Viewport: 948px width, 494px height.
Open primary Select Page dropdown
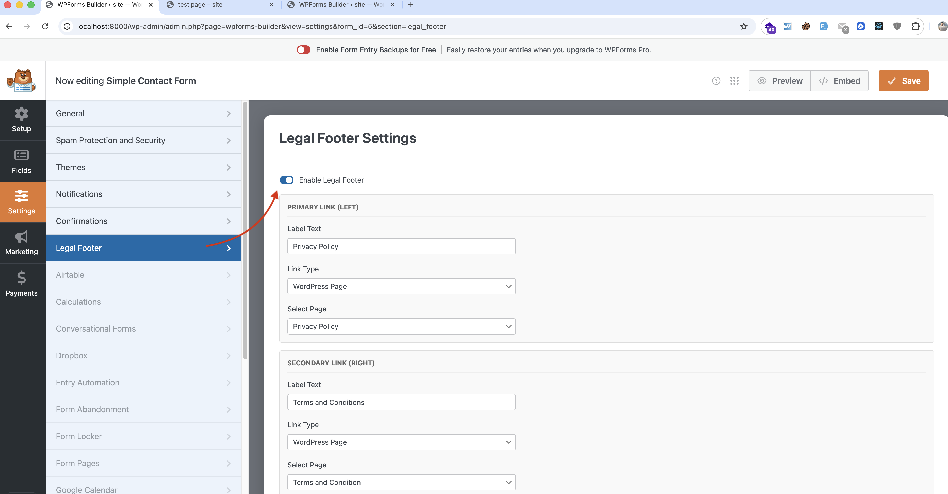tap(401, 326)
